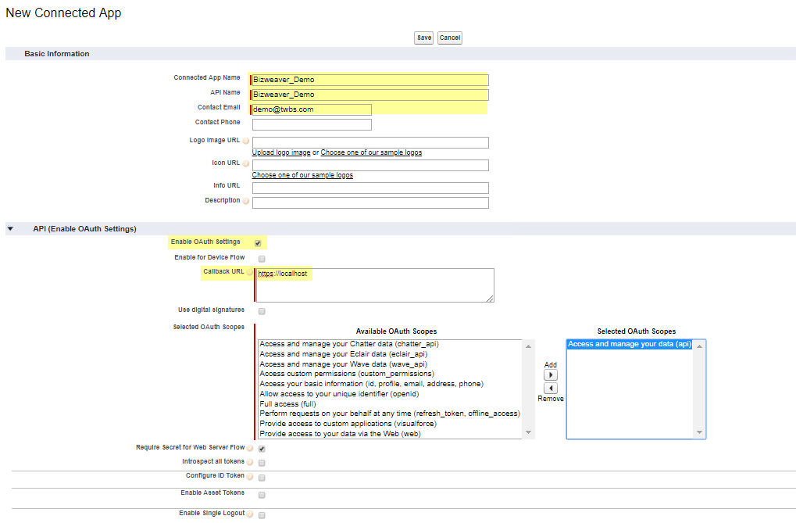Click the Remove scope arrow button
The height and width of the screenshot is (523, 796).
551,389
